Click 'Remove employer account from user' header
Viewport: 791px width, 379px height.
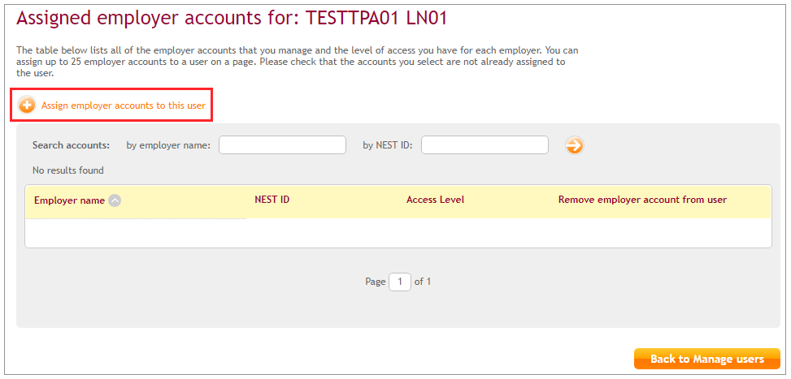coord(642,200)
